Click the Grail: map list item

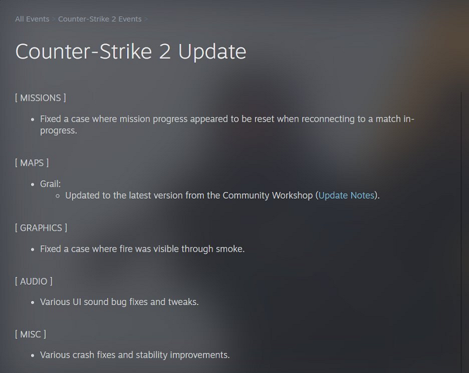(x=50, y=184)
